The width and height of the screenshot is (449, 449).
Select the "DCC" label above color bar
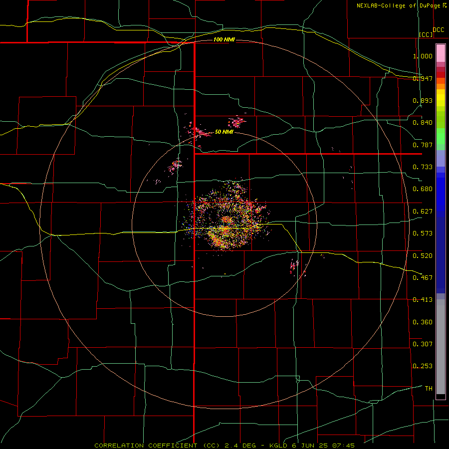click(439, 30)
